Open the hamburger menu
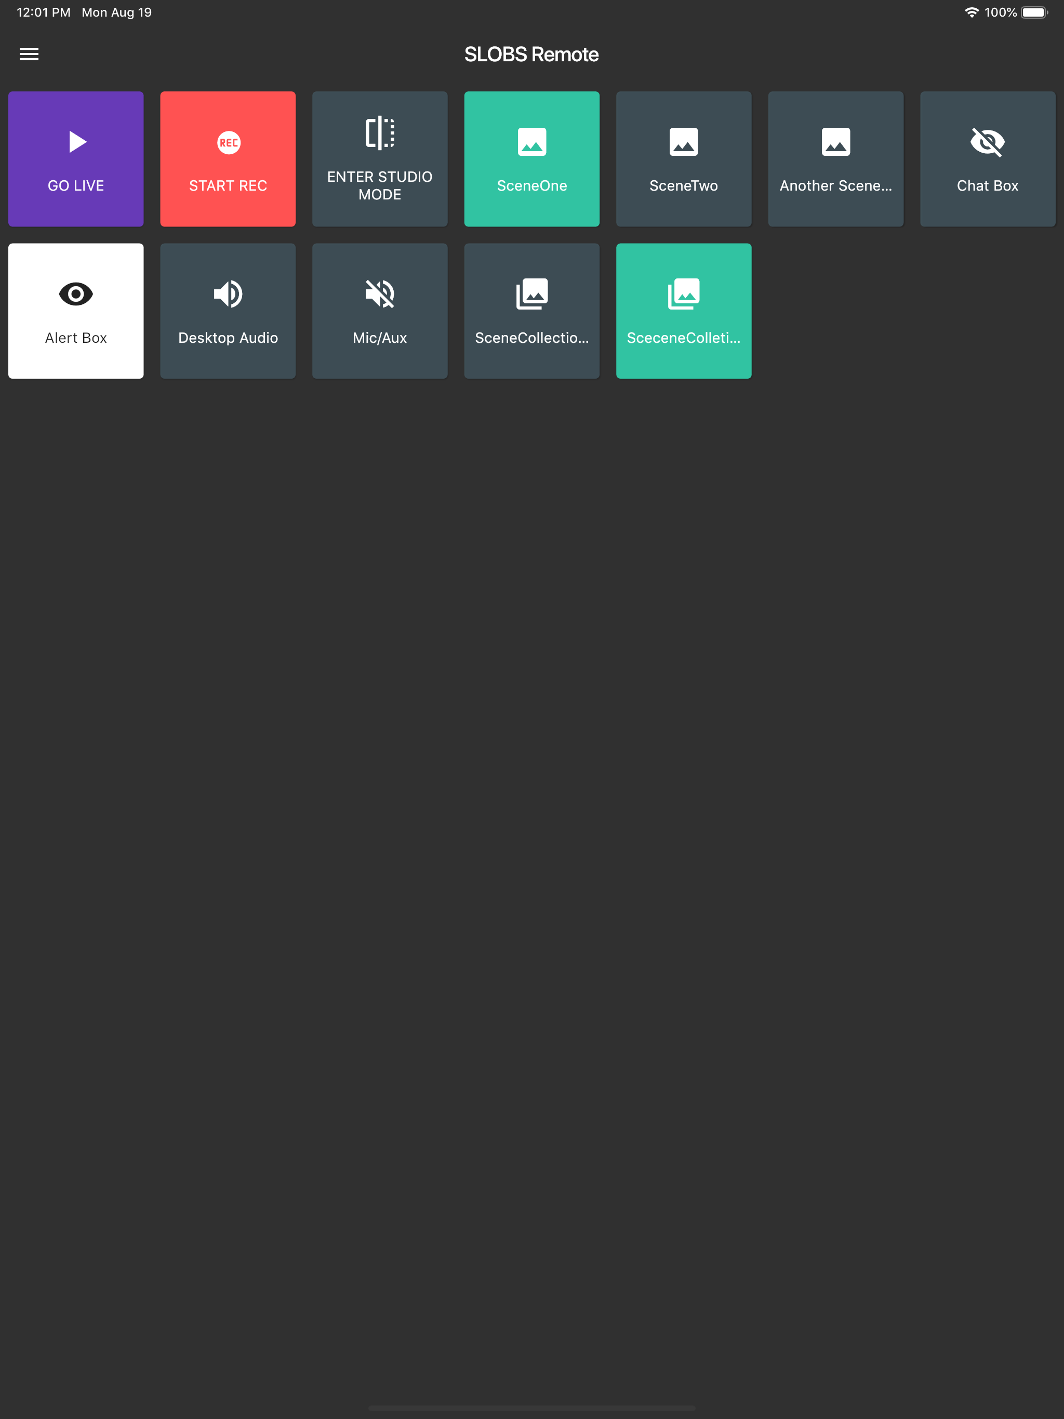The width and height of the screenshot is (1064, 1419). click(29, 55)
